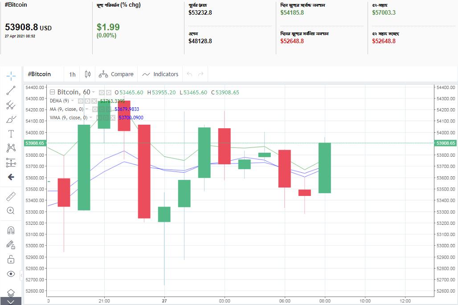Image resolution: width=458 pixels, height=305 pixels.
Task: Open the DEMA (9) dropdown arrow
Action: coord(72,101)
